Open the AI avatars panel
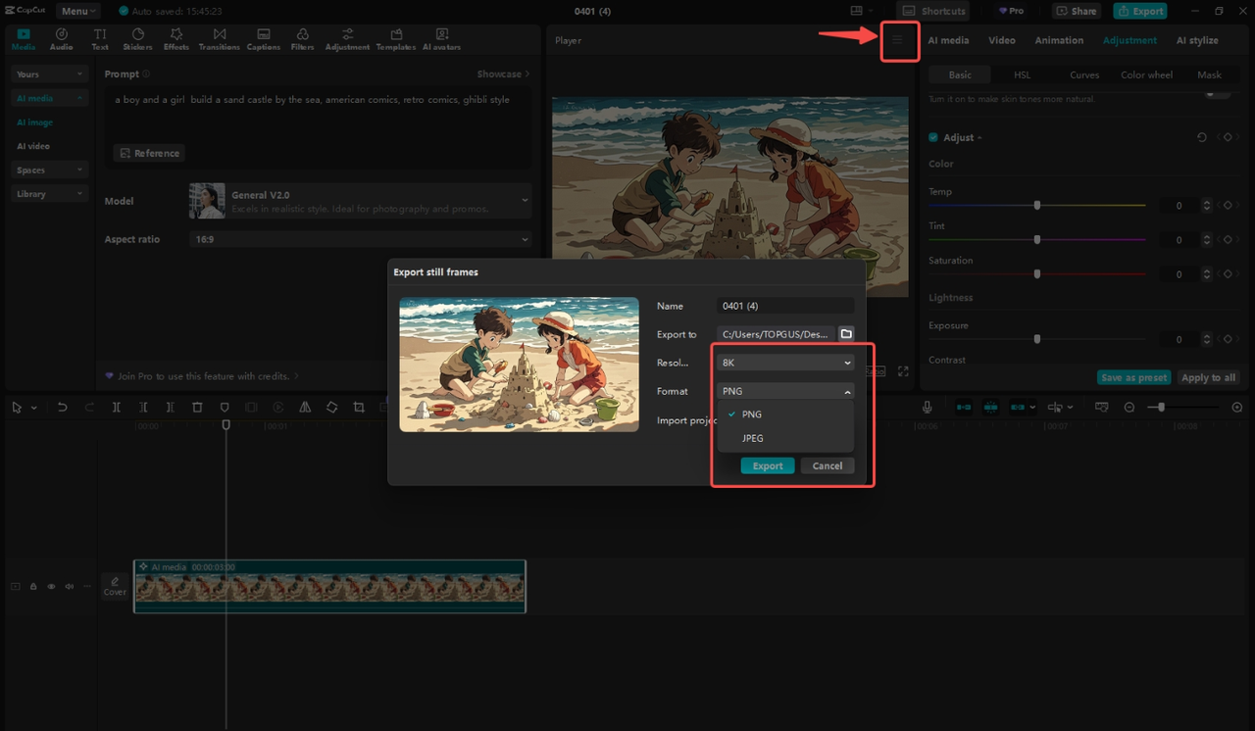 tap(441, 39)
